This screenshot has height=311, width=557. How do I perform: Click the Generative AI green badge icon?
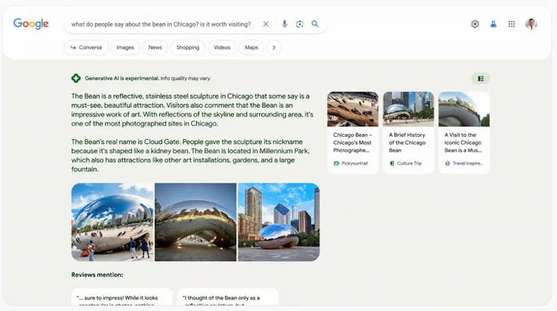click(76, 78)
